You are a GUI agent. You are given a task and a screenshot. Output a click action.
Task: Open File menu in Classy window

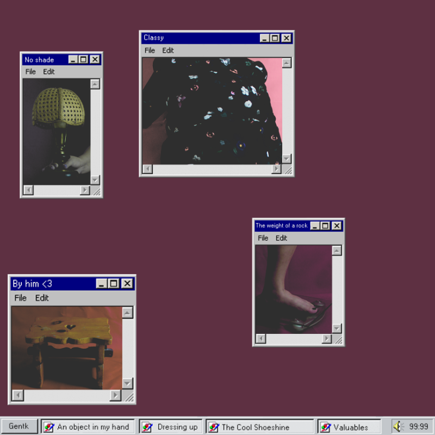tap(150, 51)
